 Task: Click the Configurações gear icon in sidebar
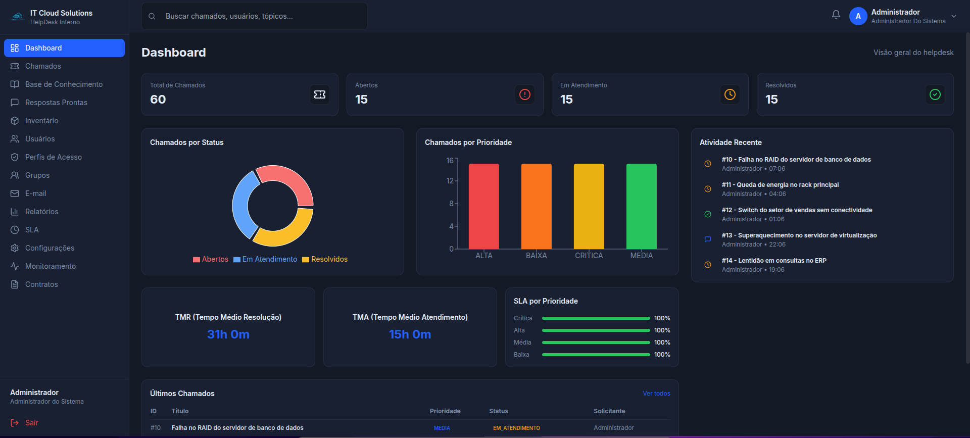(15, 248)
